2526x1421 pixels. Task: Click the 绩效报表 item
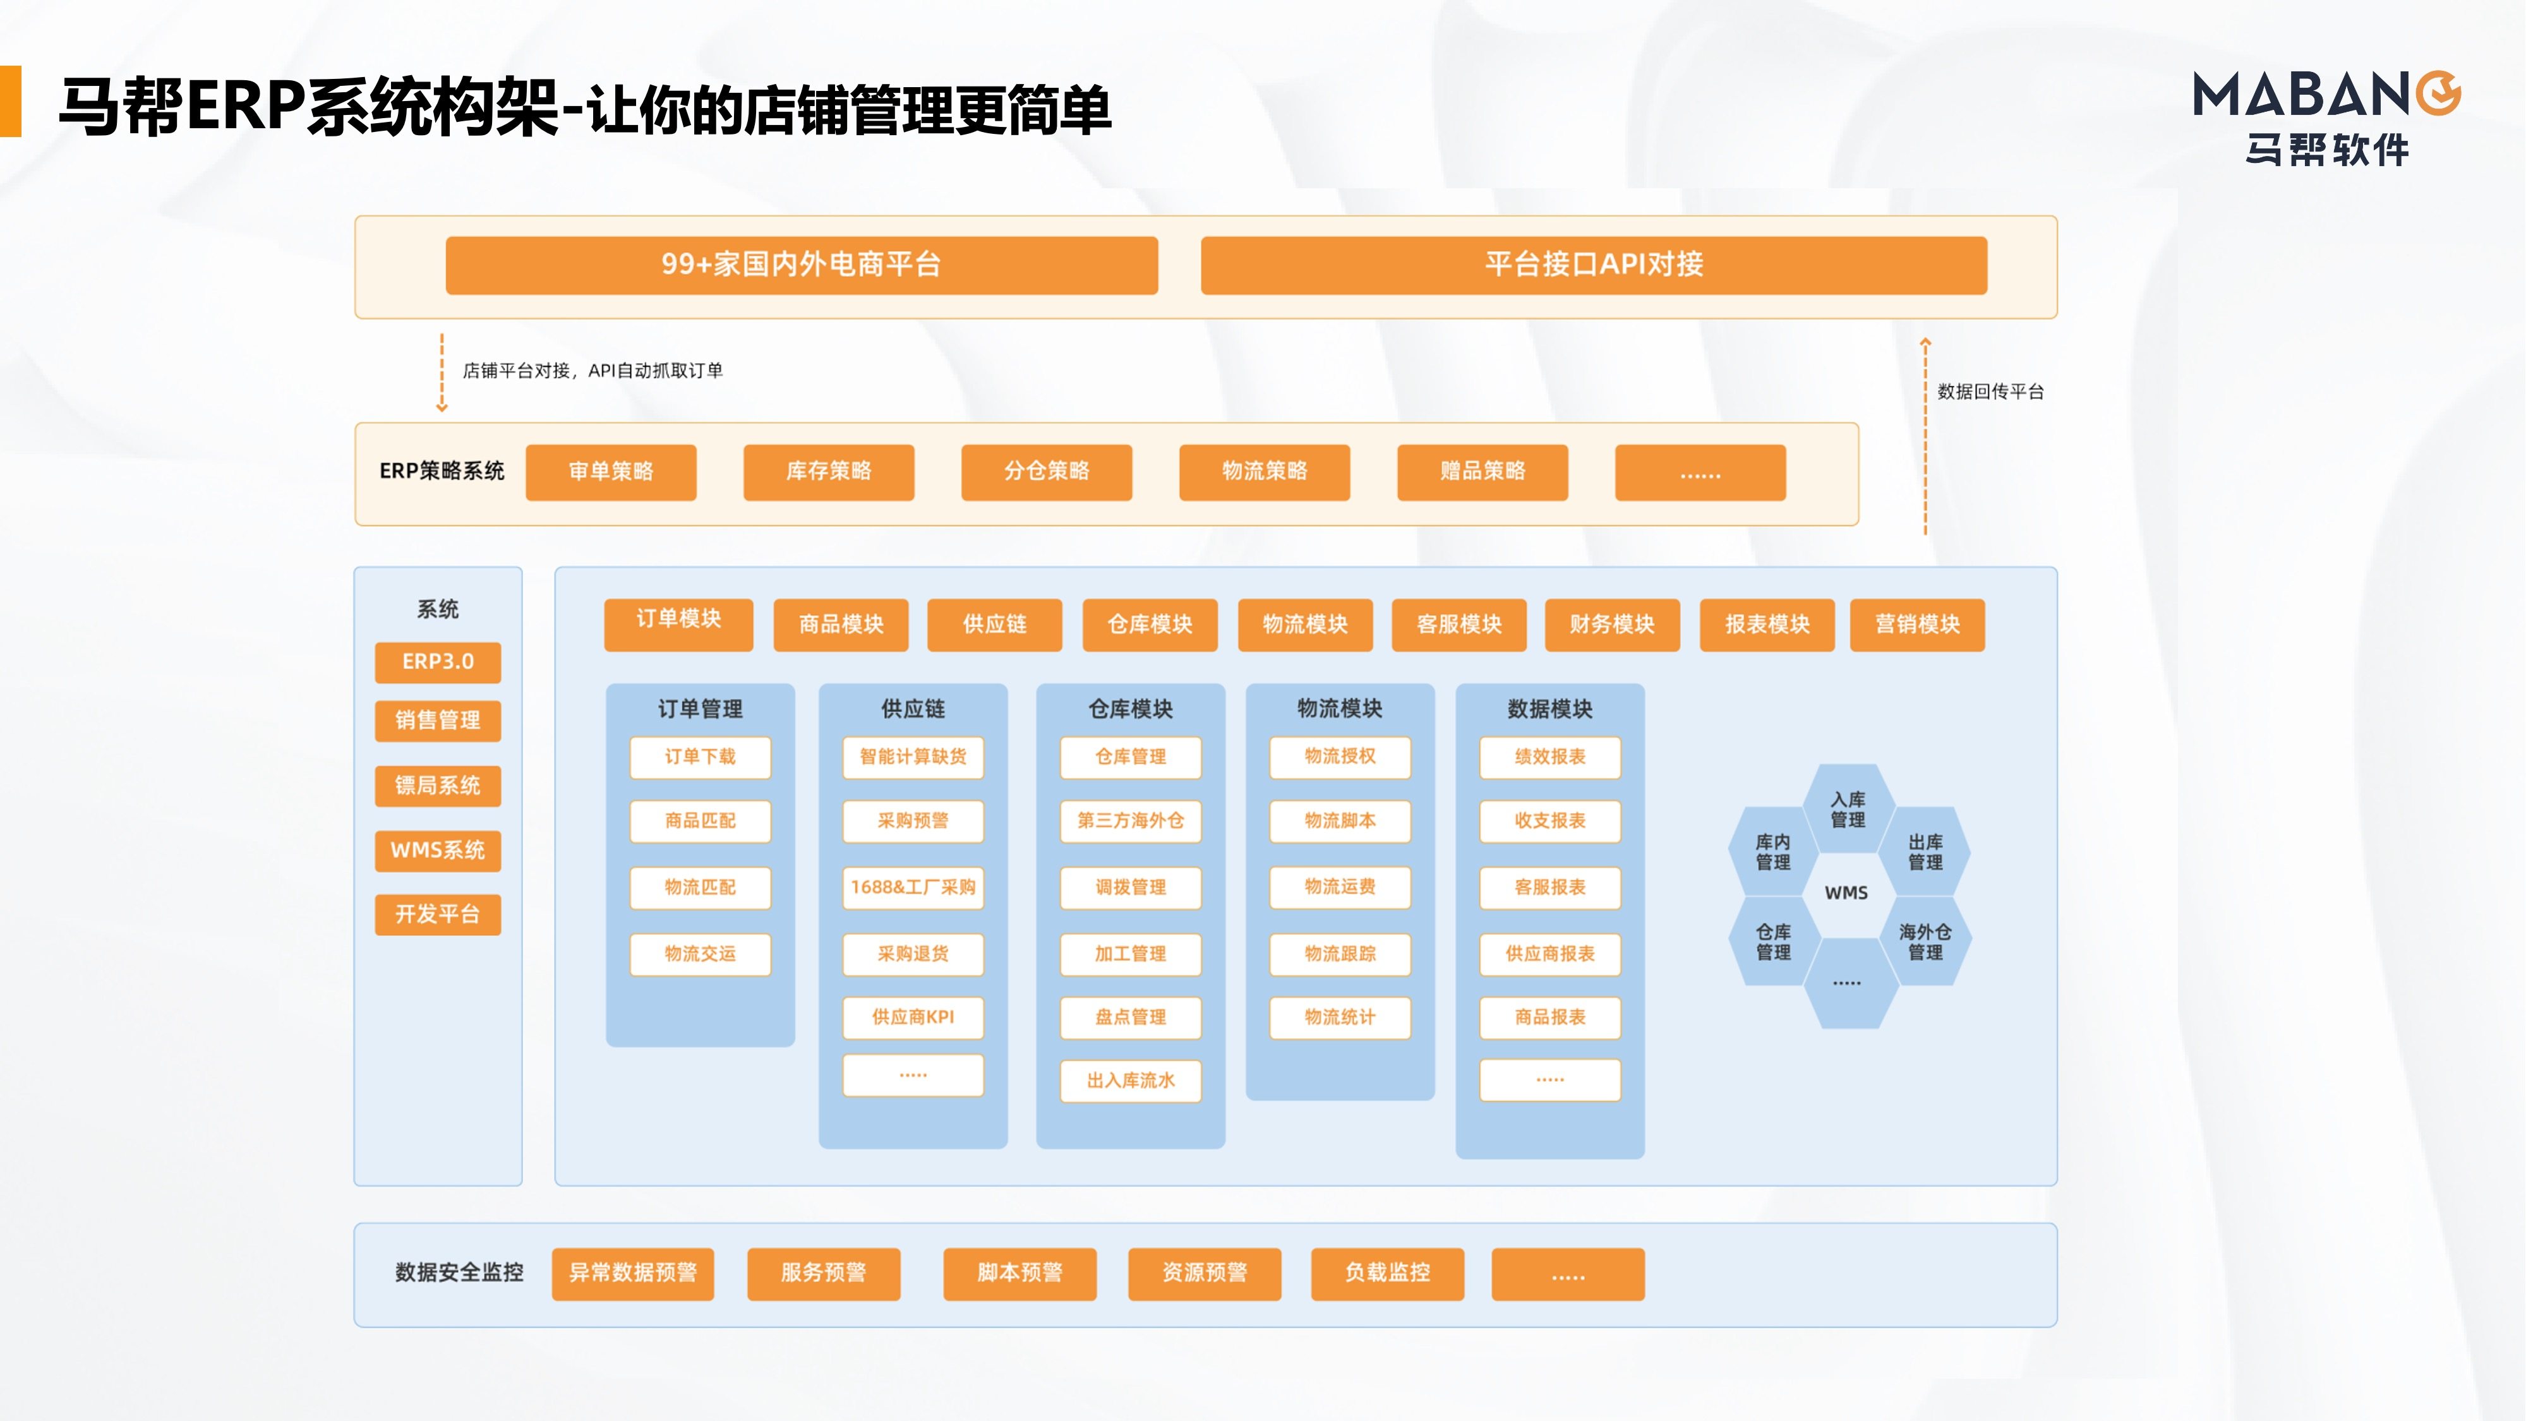pos(1550,757)
